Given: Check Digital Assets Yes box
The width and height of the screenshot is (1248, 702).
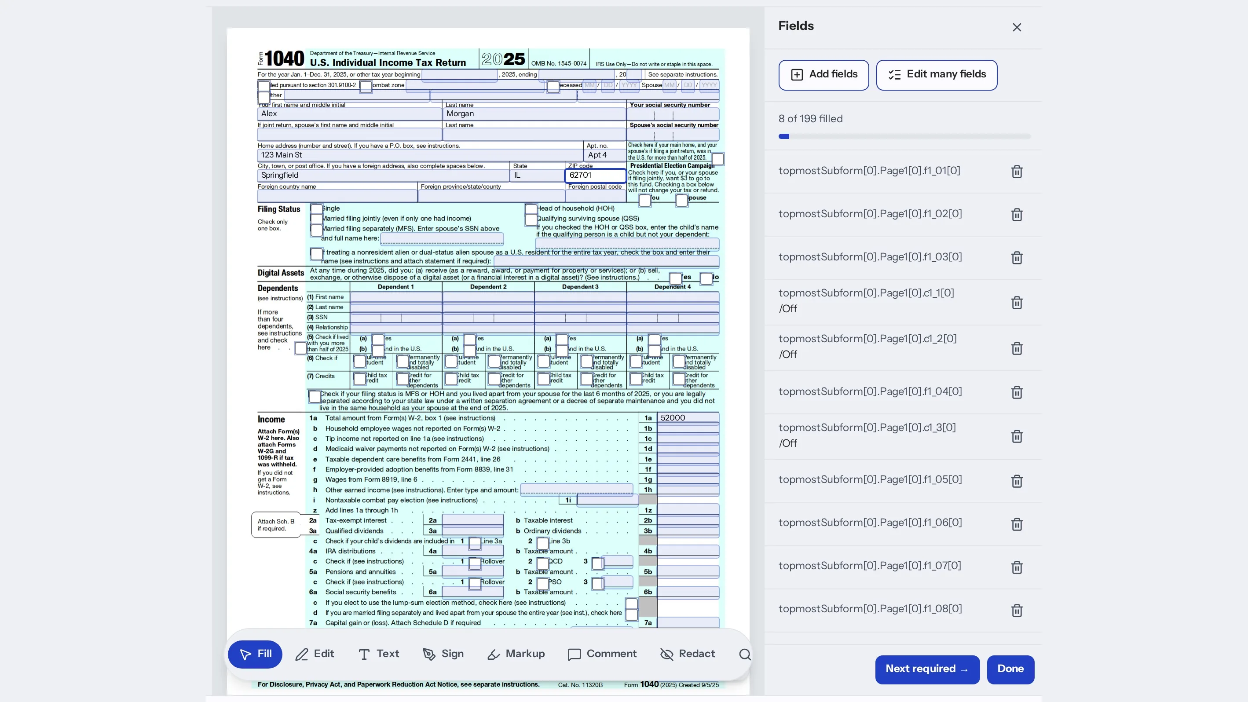Looking at the screenshot, I should [x=675, y=278].
